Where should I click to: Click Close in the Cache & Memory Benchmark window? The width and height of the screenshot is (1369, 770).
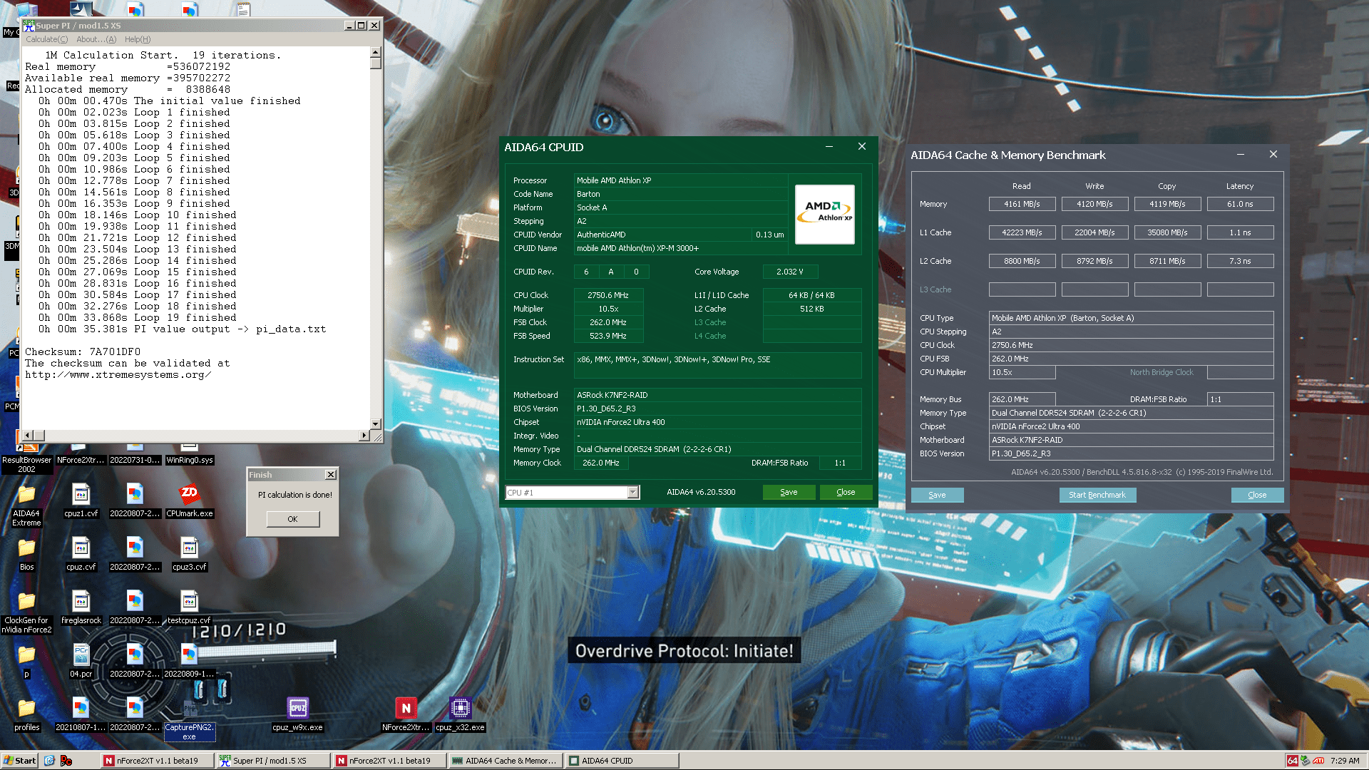pyautogui.click(x=1257, y=495)
